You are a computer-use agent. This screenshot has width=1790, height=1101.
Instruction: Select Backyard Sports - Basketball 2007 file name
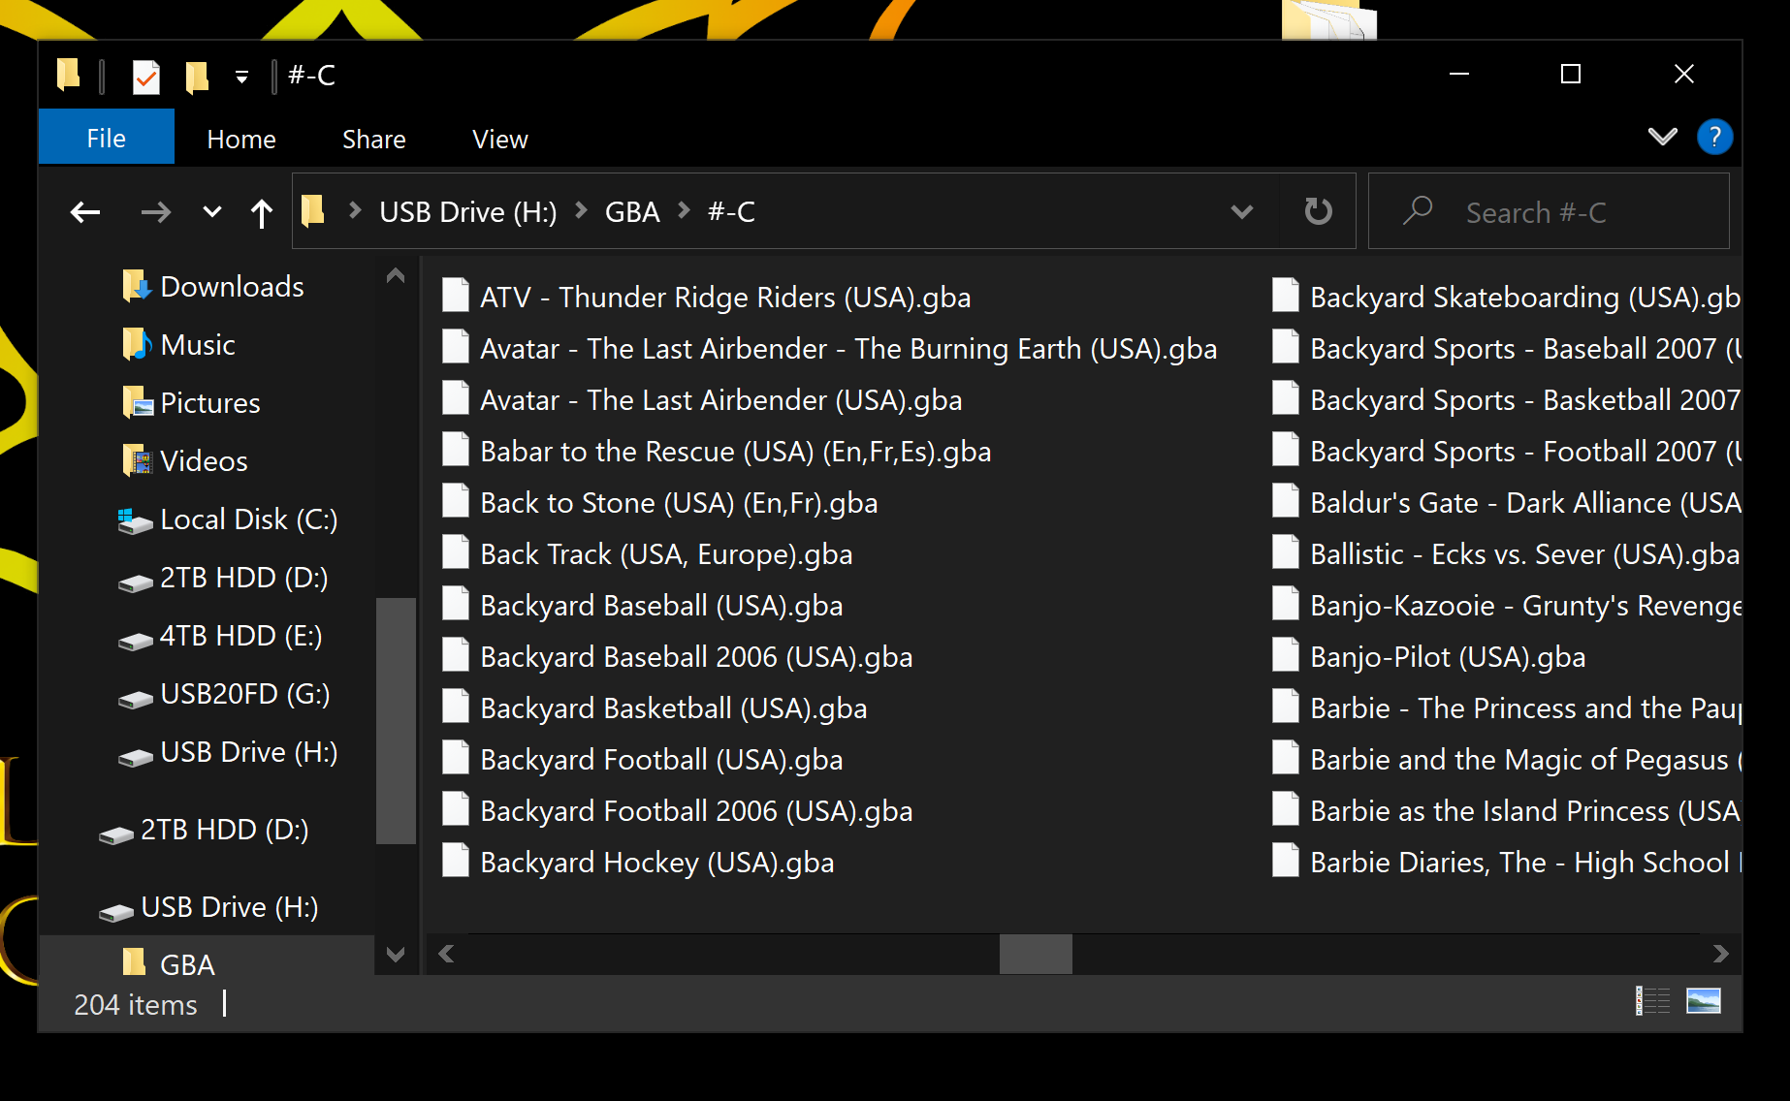pos(1525,399)
